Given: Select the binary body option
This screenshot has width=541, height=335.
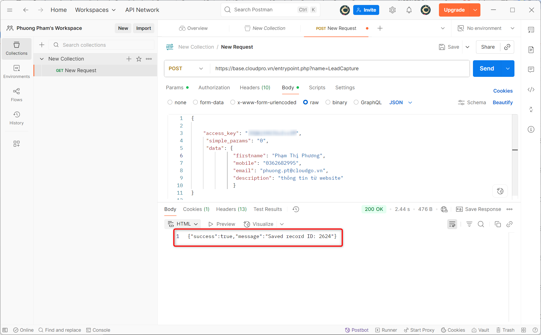Looking at the screenshot, I should pyautogui.click(x=328, y=102).
